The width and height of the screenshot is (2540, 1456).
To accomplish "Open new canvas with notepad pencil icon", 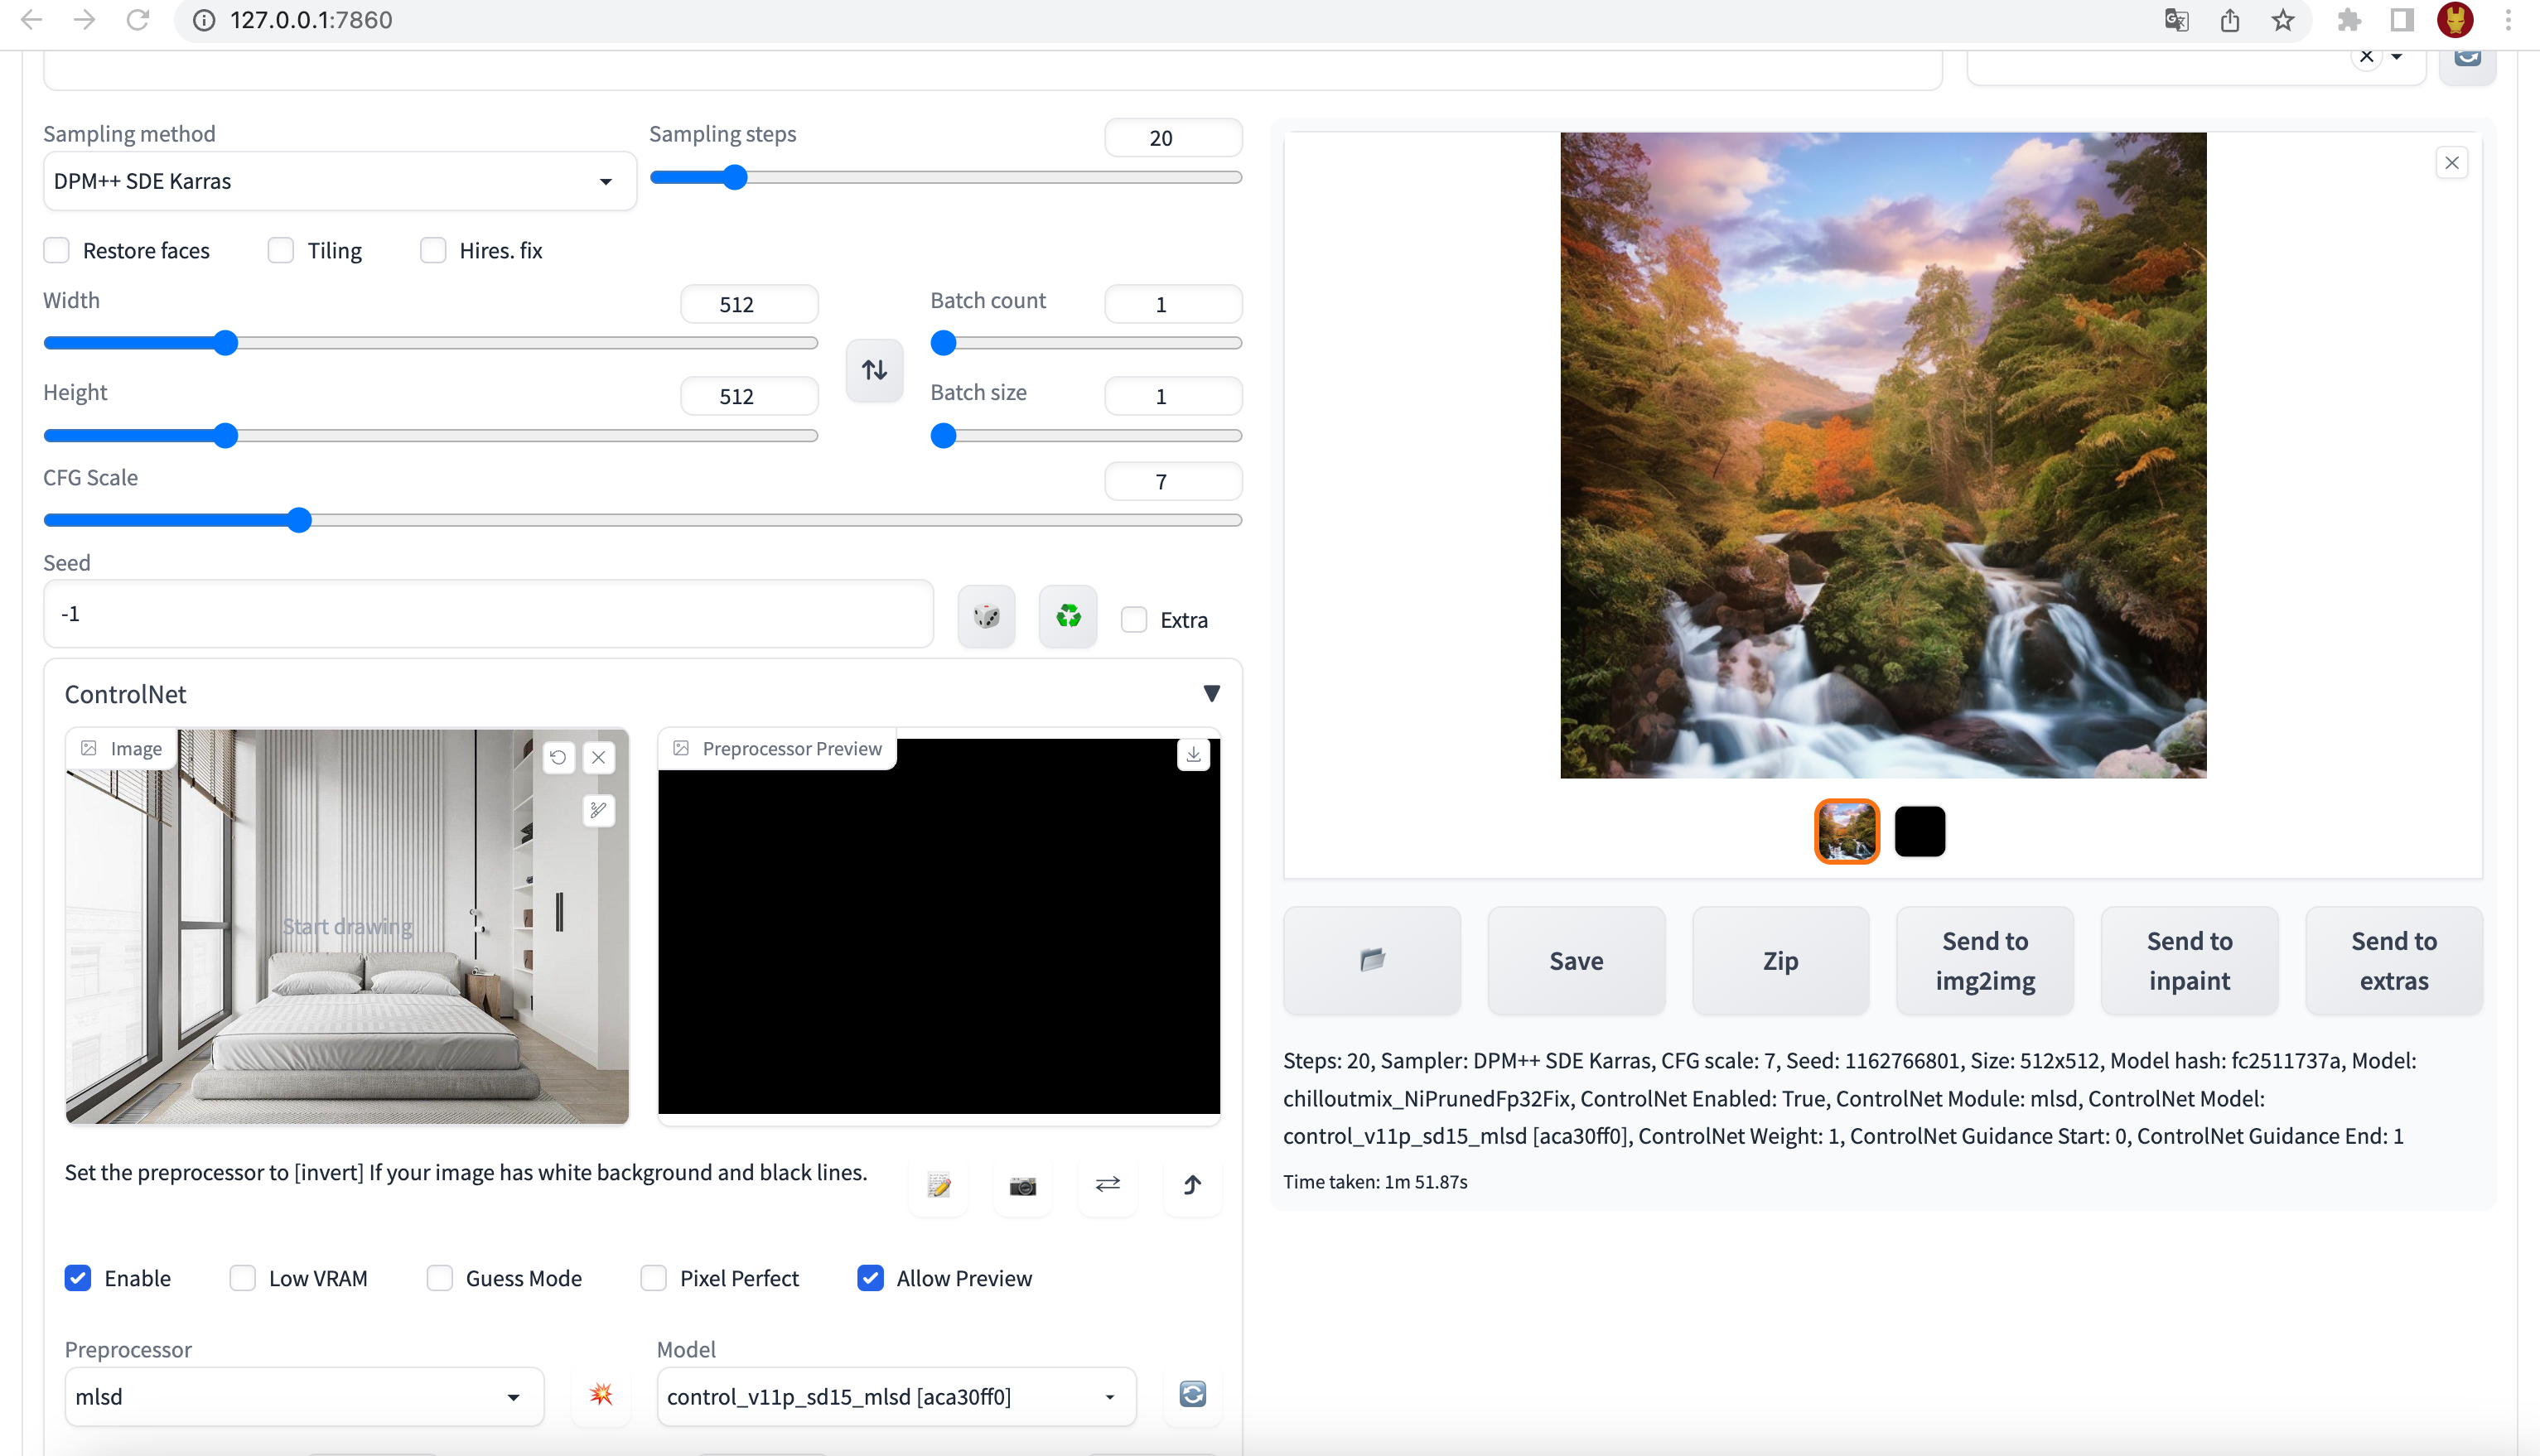I will coord(938,1186).
